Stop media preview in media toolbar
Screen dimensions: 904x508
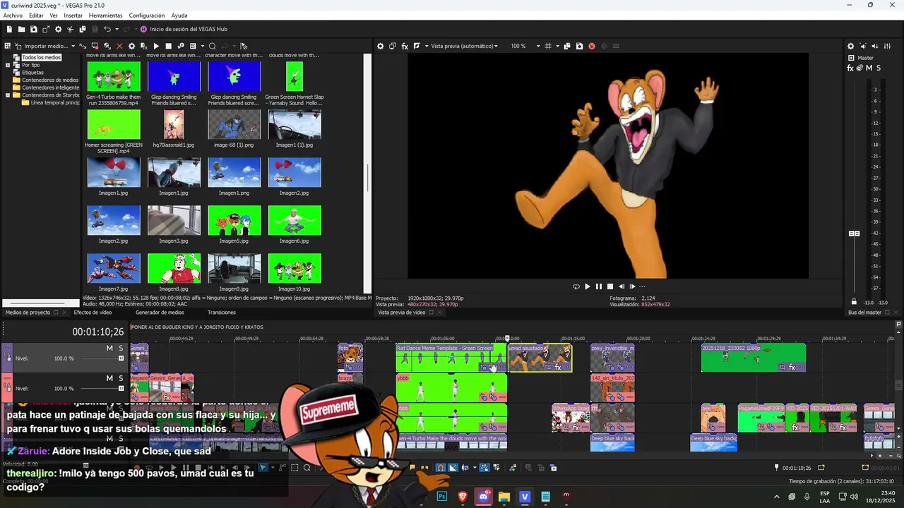point(168,46)
